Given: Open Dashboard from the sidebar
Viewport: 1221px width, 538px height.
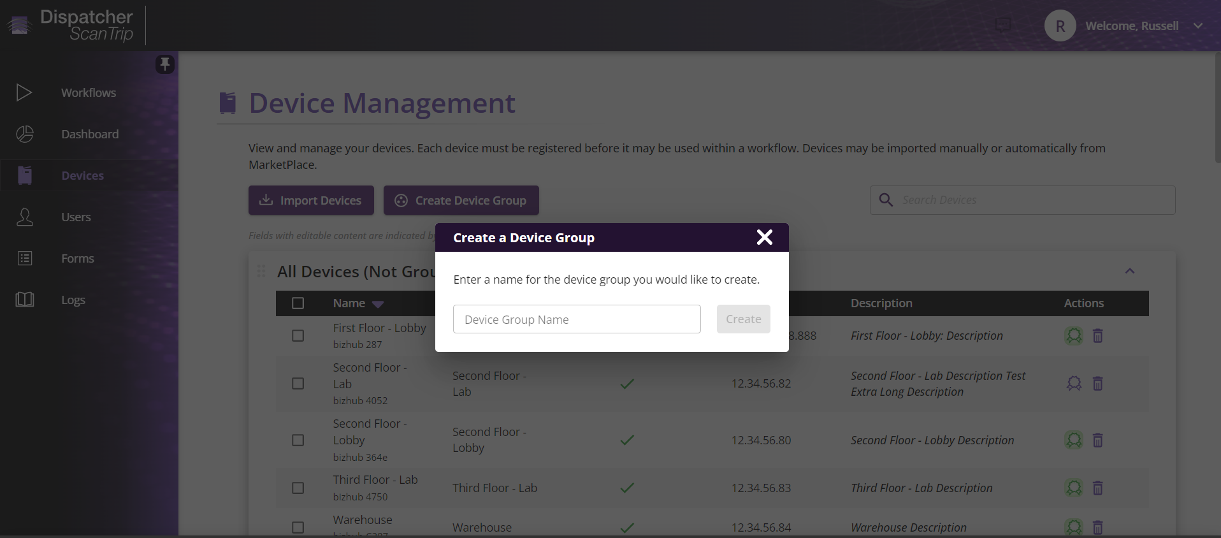Looking at the screenshot, I should point(90,134).
